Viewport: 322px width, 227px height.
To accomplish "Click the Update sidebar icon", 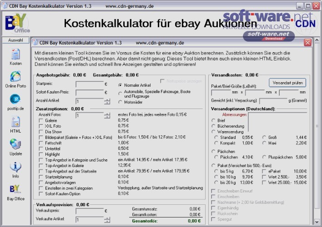I will coord(15,144).
